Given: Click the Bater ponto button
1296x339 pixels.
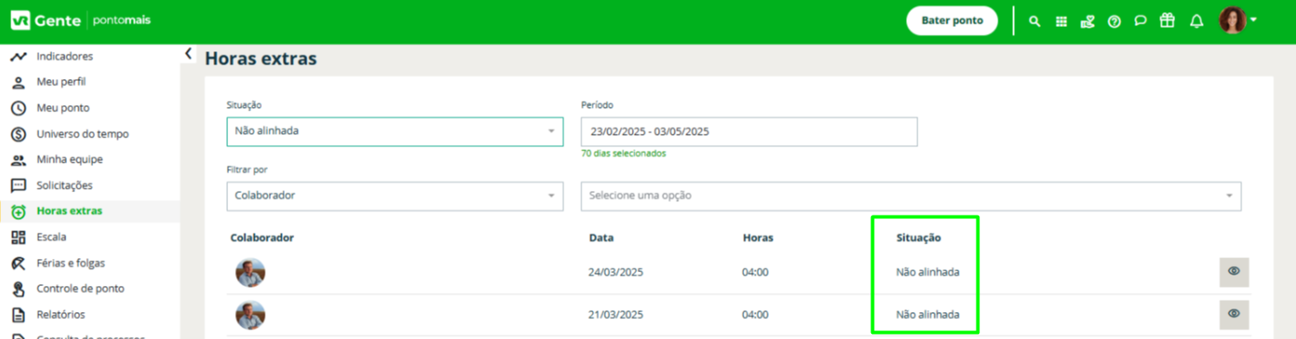Looking at the screenshot, I should tap(951, 21).
